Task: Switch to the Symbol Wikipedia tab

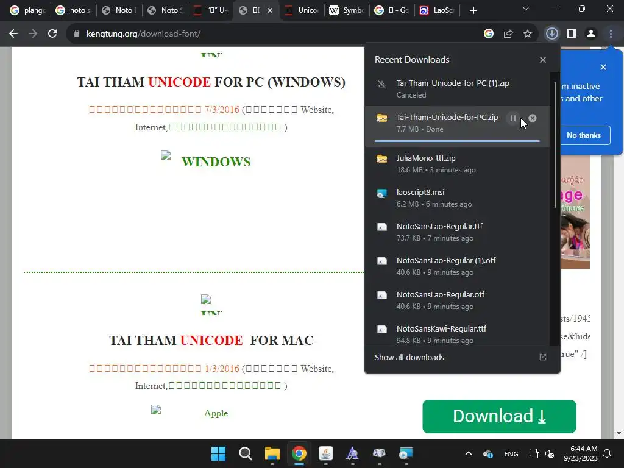Action: coord(347,10)
